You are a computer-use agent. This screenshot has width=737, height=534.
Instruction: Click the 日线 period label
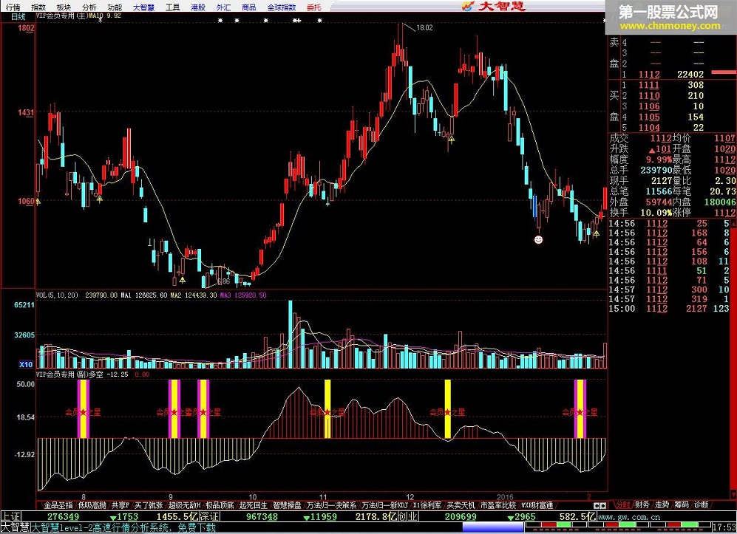coord(18,16)
